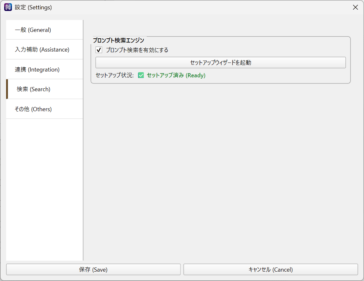Enable the プロンプト検索 checkbox

coord(98,50)
